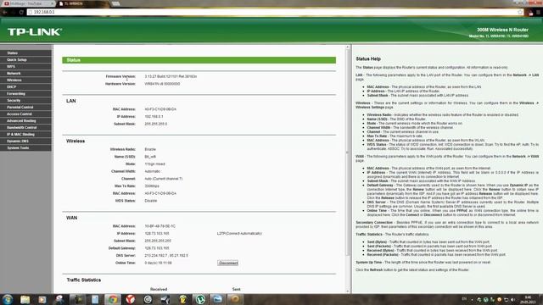543x305 pixels.
Task: Click the scrollbar down arrow of the status pane
Action: point(348,291)
